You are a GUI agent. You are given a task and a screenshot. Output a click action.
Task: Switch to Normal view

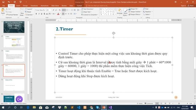tap(157, 104)
